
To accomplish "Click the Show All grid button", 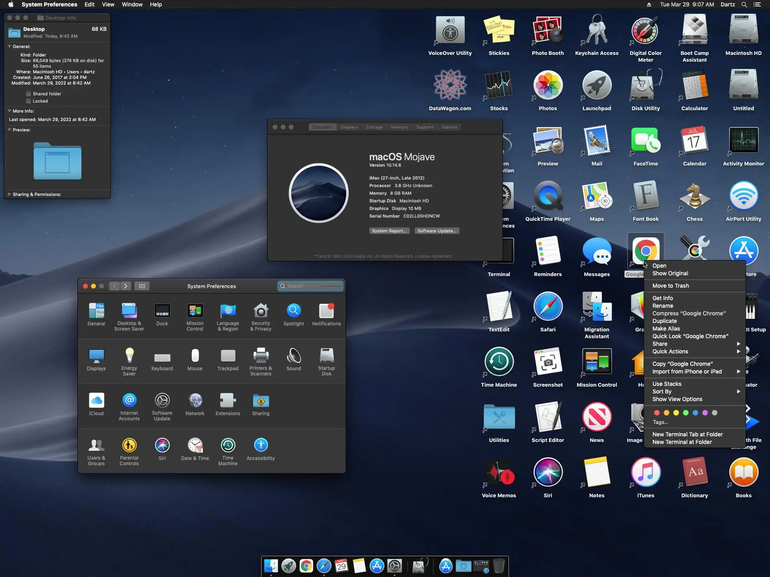I will [x=142, y=286].
